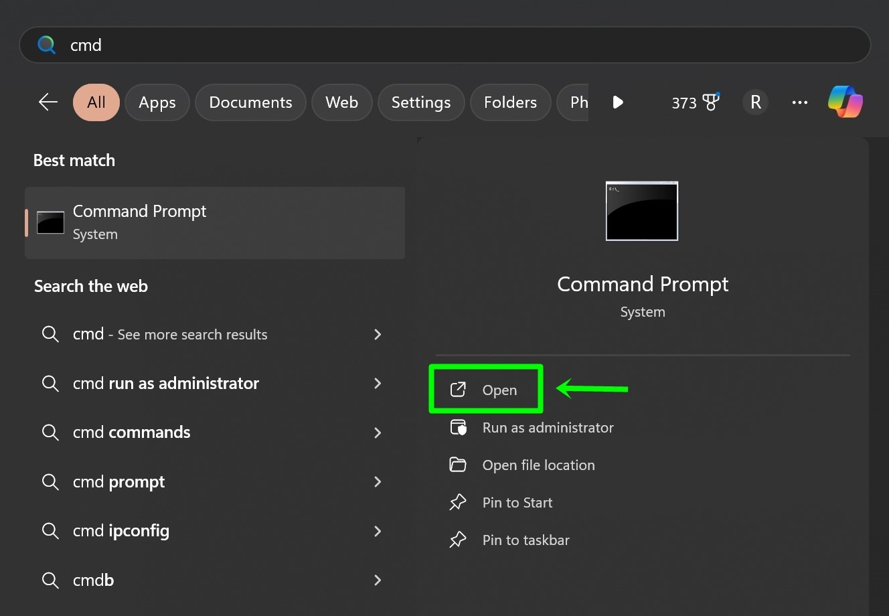889x616 pixels.
Task: Click search icon beside 'cmd run as administrator'
Action: [50, 383]
